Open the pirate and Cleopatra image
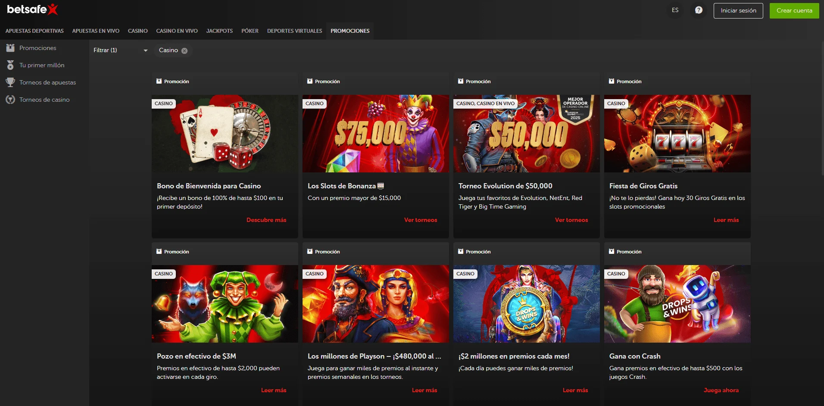This screenshot has height=406, width=824. click(x=376, y=304)
